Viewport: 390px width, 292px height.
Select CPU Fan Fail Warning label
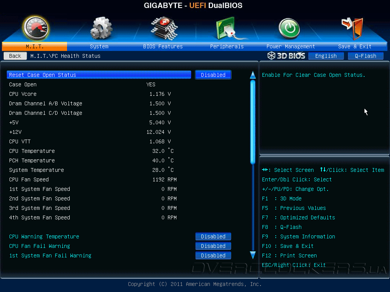tap(40, 246)
